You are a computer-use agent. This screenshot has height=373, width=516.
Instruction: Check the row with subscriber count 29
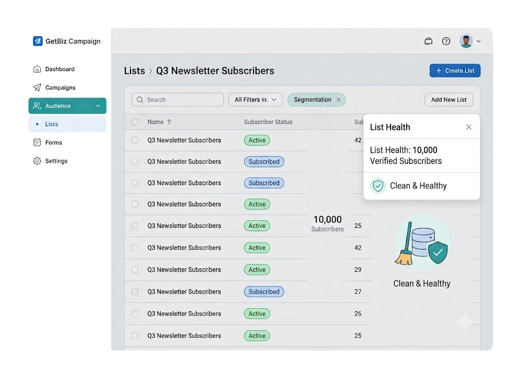tap(135, 270)
